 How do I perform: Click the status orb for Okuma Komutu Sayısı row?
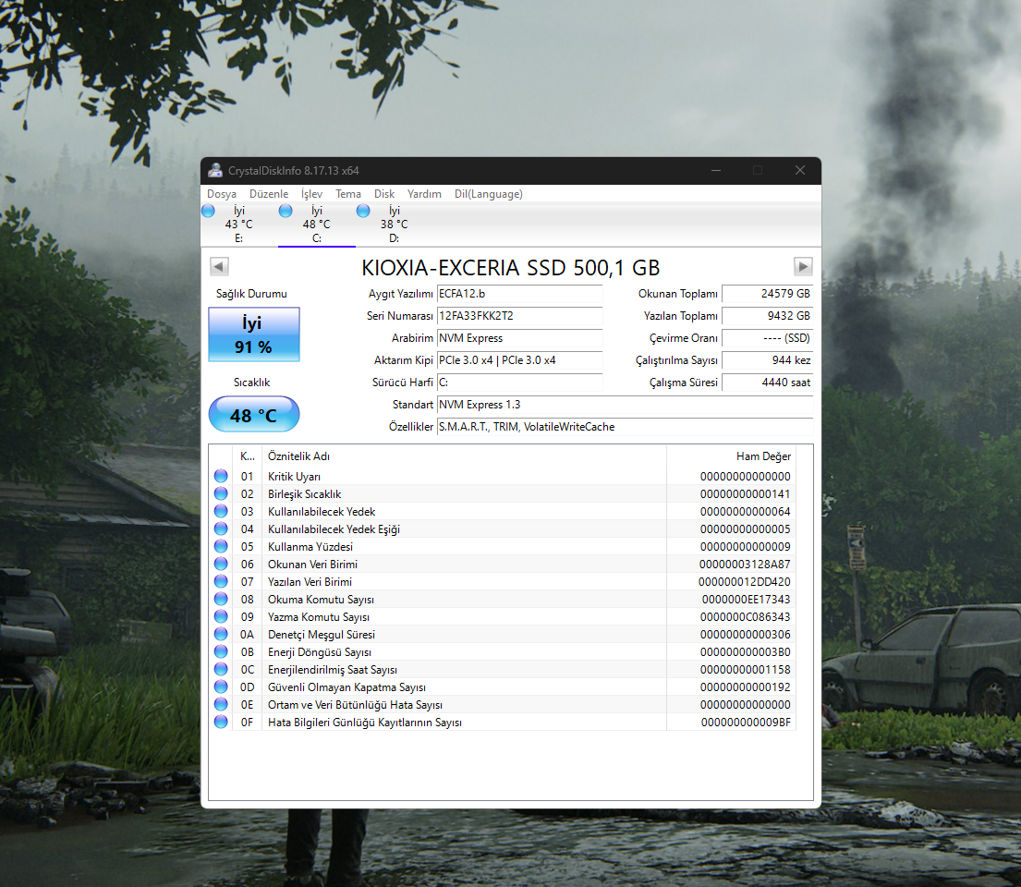pyautogui.click(x=222, y=599)
